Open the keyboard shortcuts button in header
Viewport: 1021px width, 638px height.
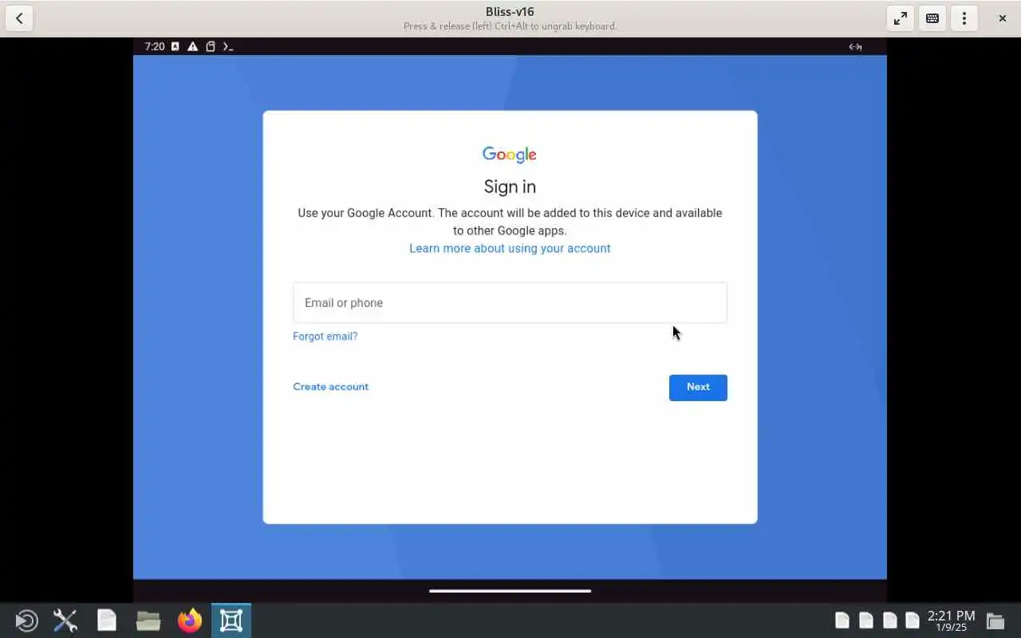932,18
